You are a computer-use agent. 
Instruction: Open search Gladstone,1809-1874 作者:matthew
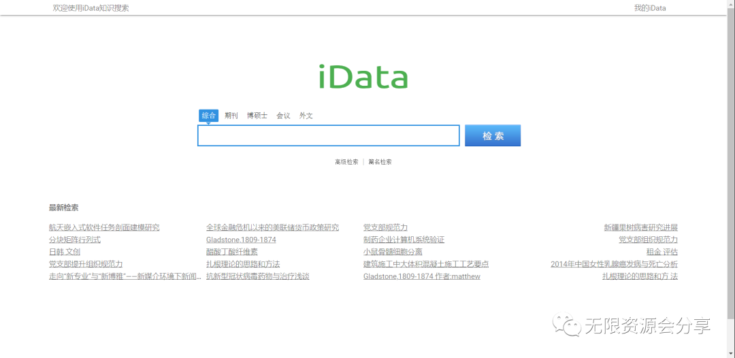tap(422, 276)
